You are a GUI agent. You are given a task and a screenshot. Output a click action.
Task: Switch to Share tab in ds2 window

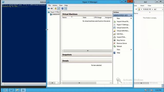coord(142,6)
